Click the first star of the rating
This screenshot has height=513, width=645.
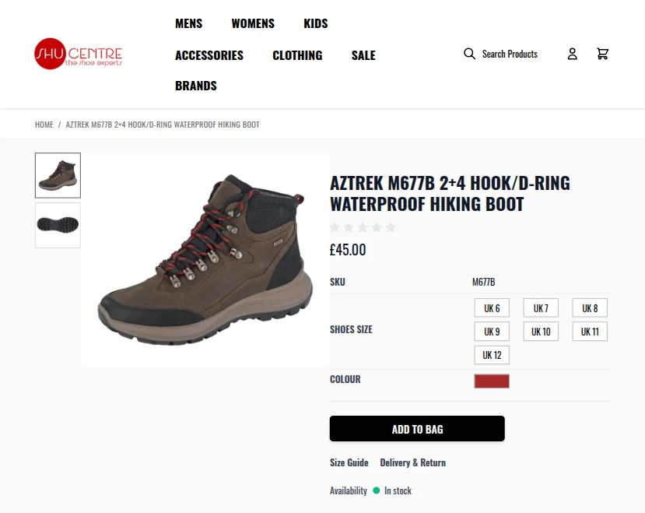point(334,227)
